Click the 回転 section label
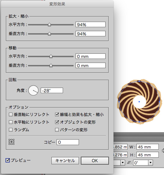The height and width of the screenshot is (175, 164). pyautogui.click(x=13, y=80)
